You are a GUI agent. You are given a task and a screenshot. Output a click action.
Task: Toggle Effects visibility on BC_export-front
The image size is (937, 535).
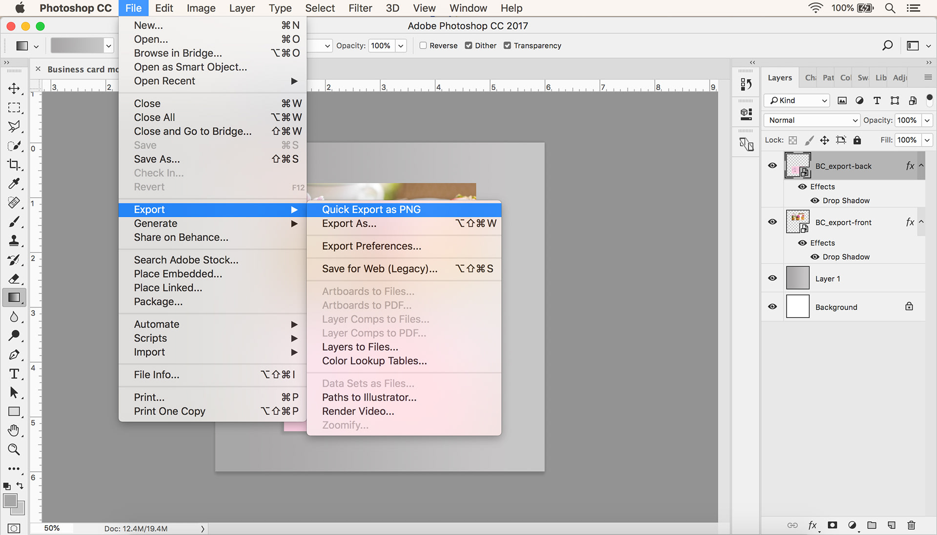tap(802, 243)
